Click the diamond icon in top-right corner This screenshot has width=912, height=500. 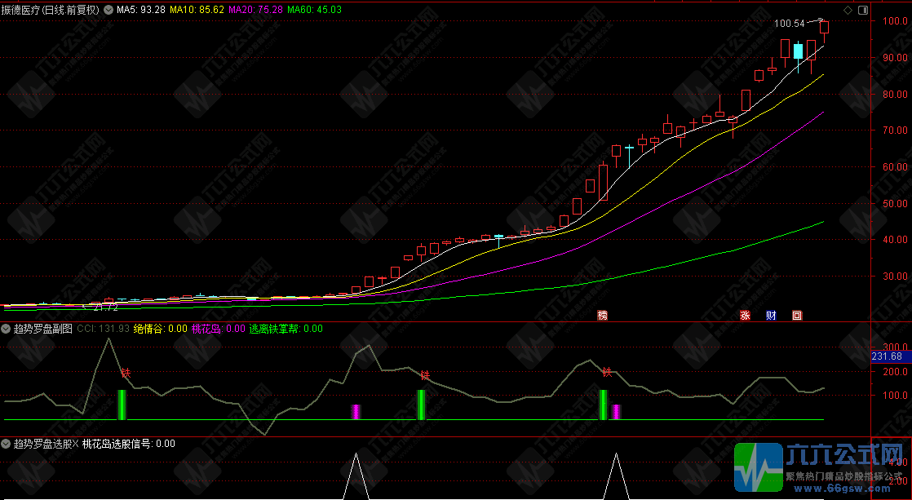[x=848, y=10]
